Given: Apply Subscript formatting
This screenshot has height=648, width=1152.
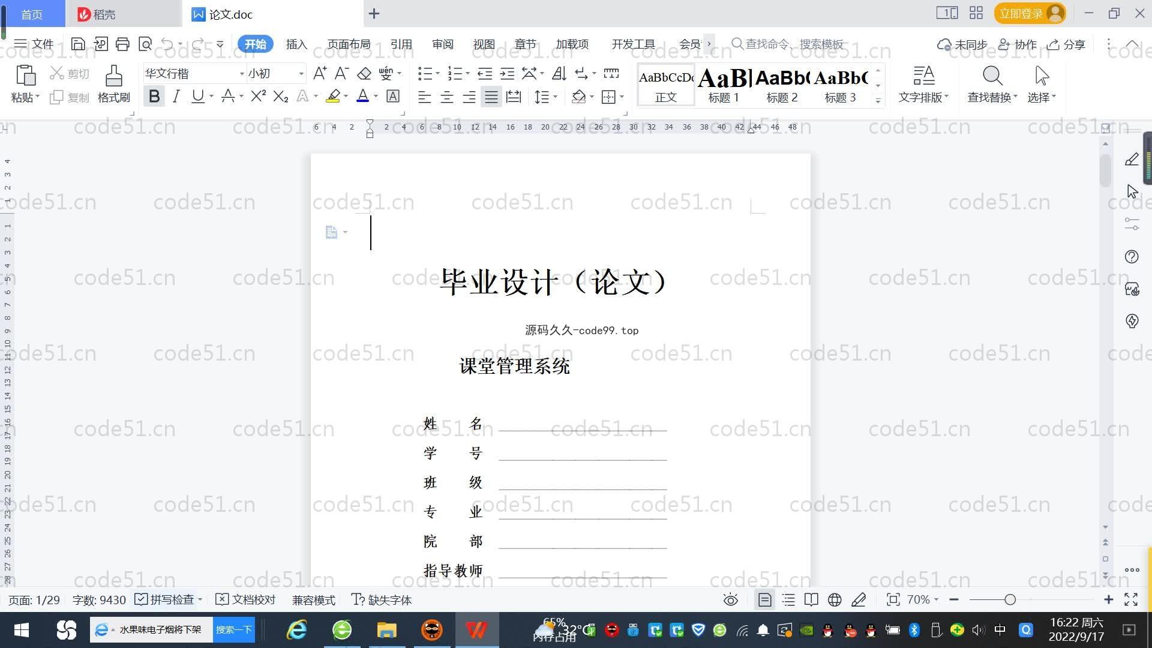Looking at the screenshot, I should point(281,96).
